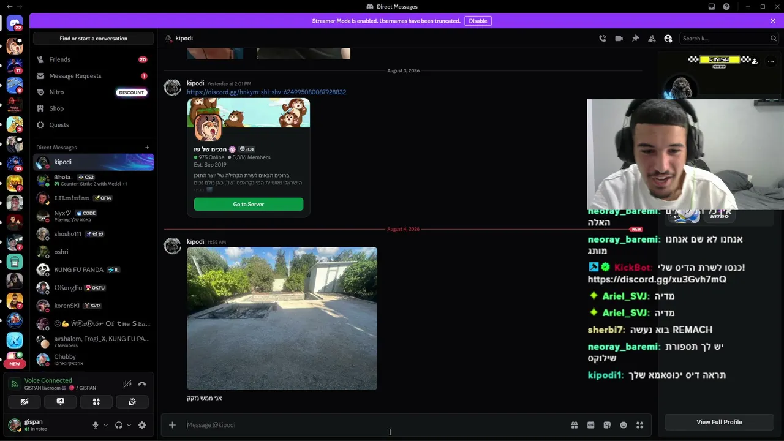Screen dimensions: 784x441
Task: Start a video call in the header
Action: tap(619, 38)
